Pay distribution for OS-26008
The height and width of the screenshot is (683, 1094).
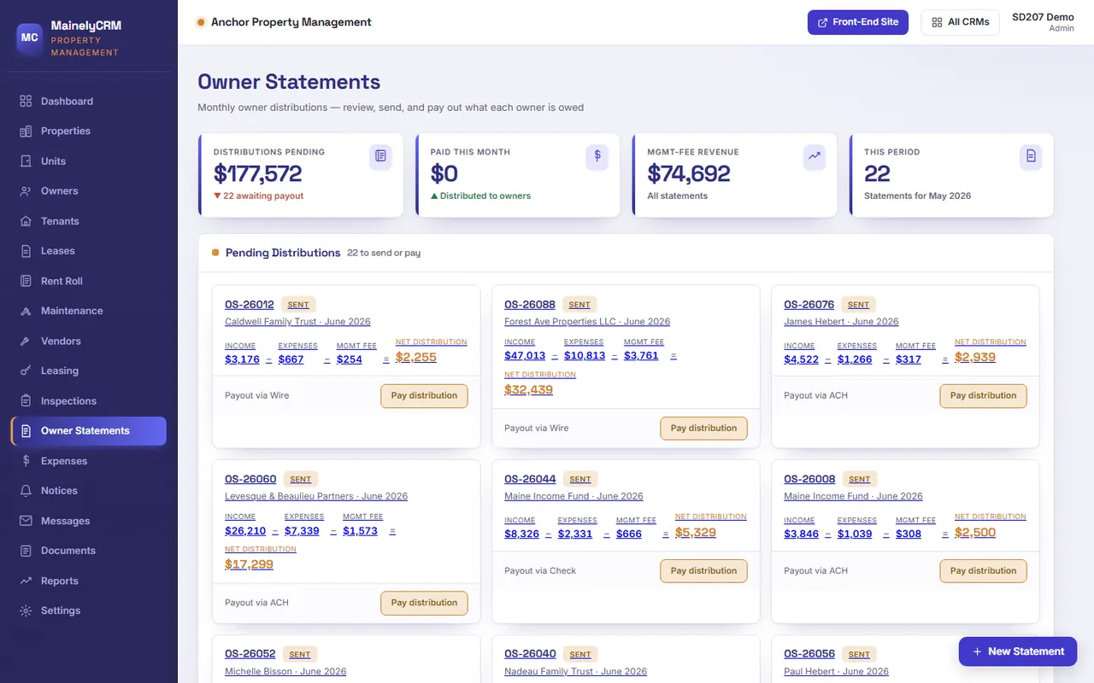tap(983, 571)
